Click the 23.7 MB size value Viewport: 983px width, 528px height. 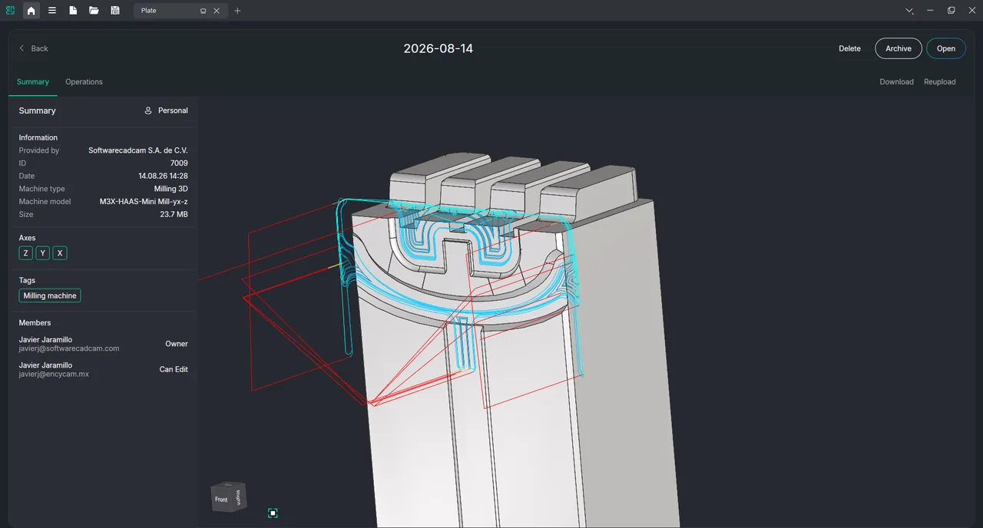click(174, 215)
